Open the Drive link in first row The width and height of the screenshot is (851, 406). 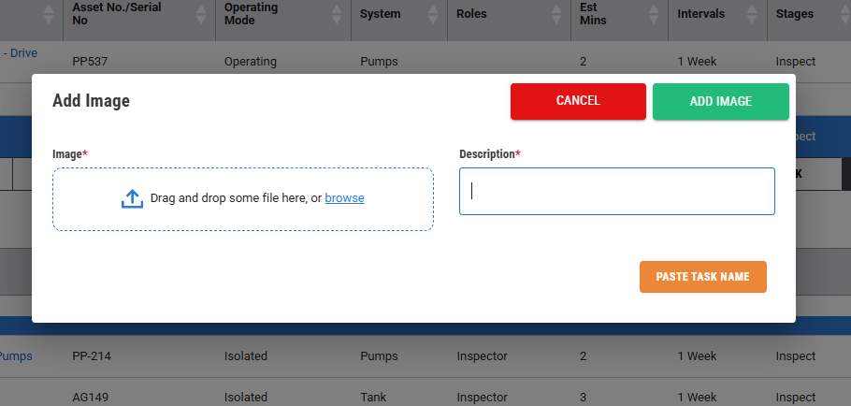click(21, 53)
